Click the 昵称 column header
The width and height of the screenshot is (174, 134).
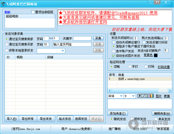30,57
